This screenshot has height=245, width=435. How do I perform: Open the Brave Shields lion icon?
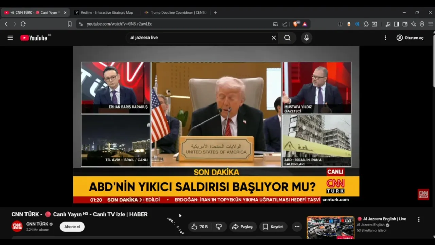coord(295,24)
